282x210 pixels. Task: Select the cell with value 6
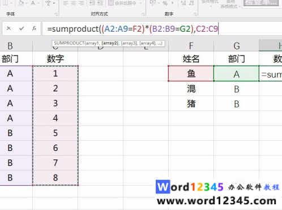[55, 148]
